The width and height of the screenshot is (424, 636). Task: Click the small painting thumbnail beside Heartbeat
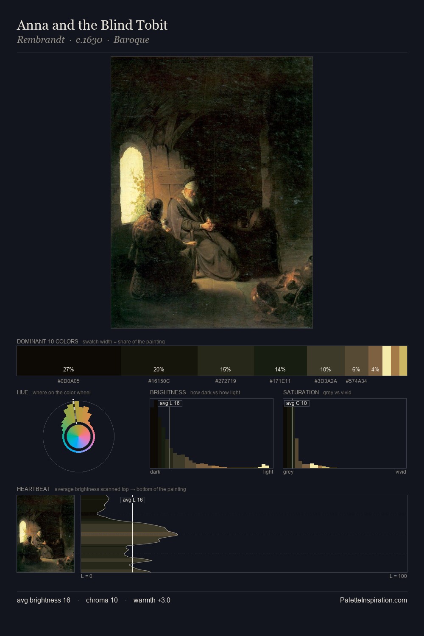(45, 534)
